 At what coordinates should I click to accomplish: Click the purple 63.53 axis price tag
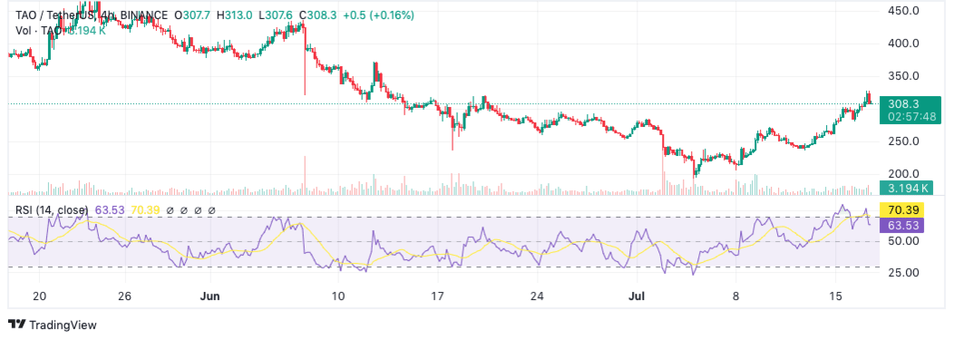coord(902,226)
